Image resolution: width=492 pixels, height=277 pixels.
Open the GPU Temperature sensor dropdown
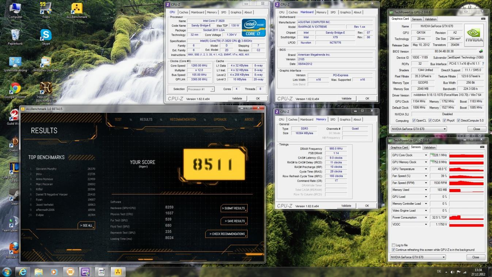click(x=426, y=169)
